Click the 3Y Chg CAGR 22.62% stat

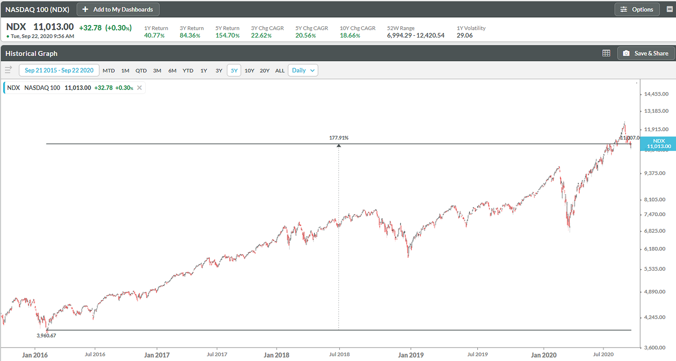pyautogui.click(x=267, y=32)
